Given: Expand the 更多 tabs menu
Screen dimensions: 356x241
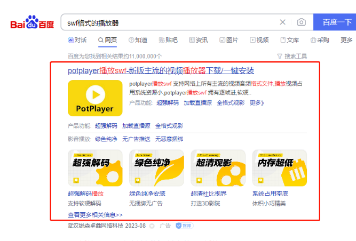Looking at the screenshot, I should pos(346,40).
